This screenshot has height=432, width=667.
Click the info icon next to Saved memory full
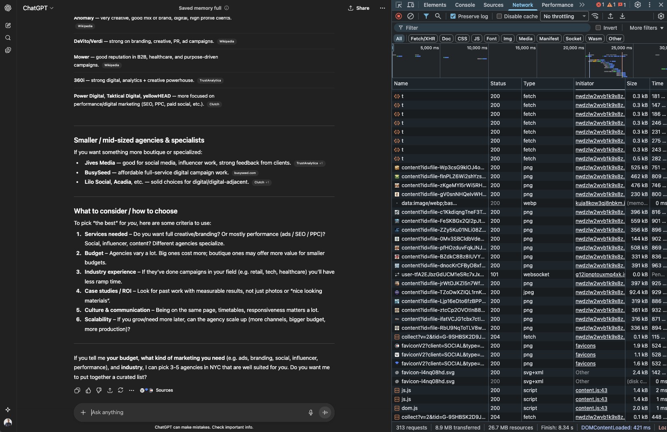[227, 8]
